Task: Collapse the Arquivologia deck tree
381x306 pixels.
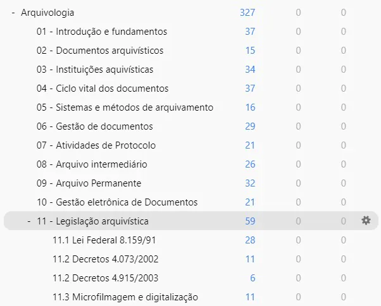Action: tap(13, 13)
